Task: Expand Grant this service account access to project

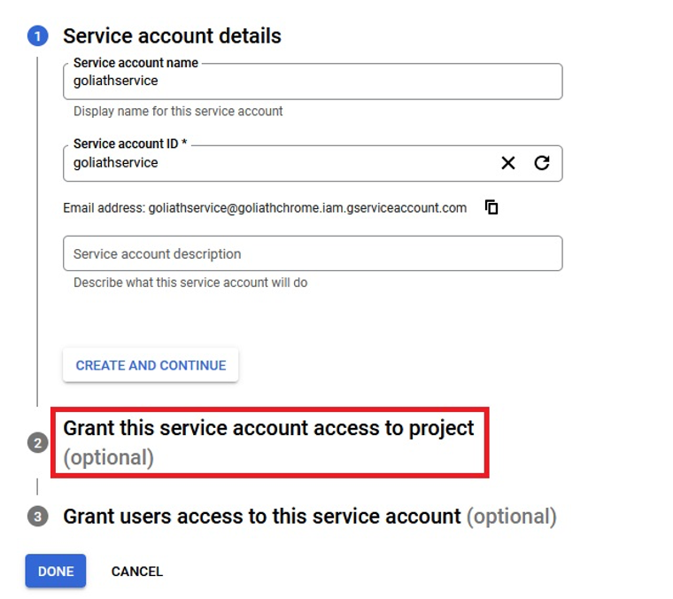Action: [x=268, y=442]
